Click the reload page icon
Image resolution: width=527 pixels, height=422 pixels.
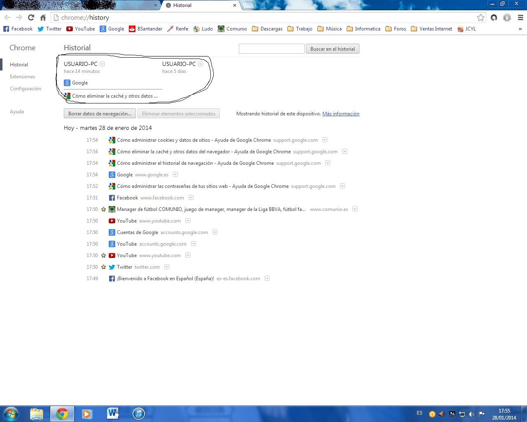coord(31,17)
